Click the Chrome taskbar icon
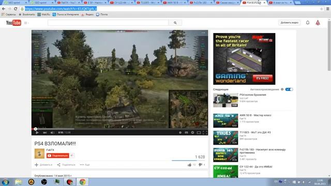 [83, 182]
